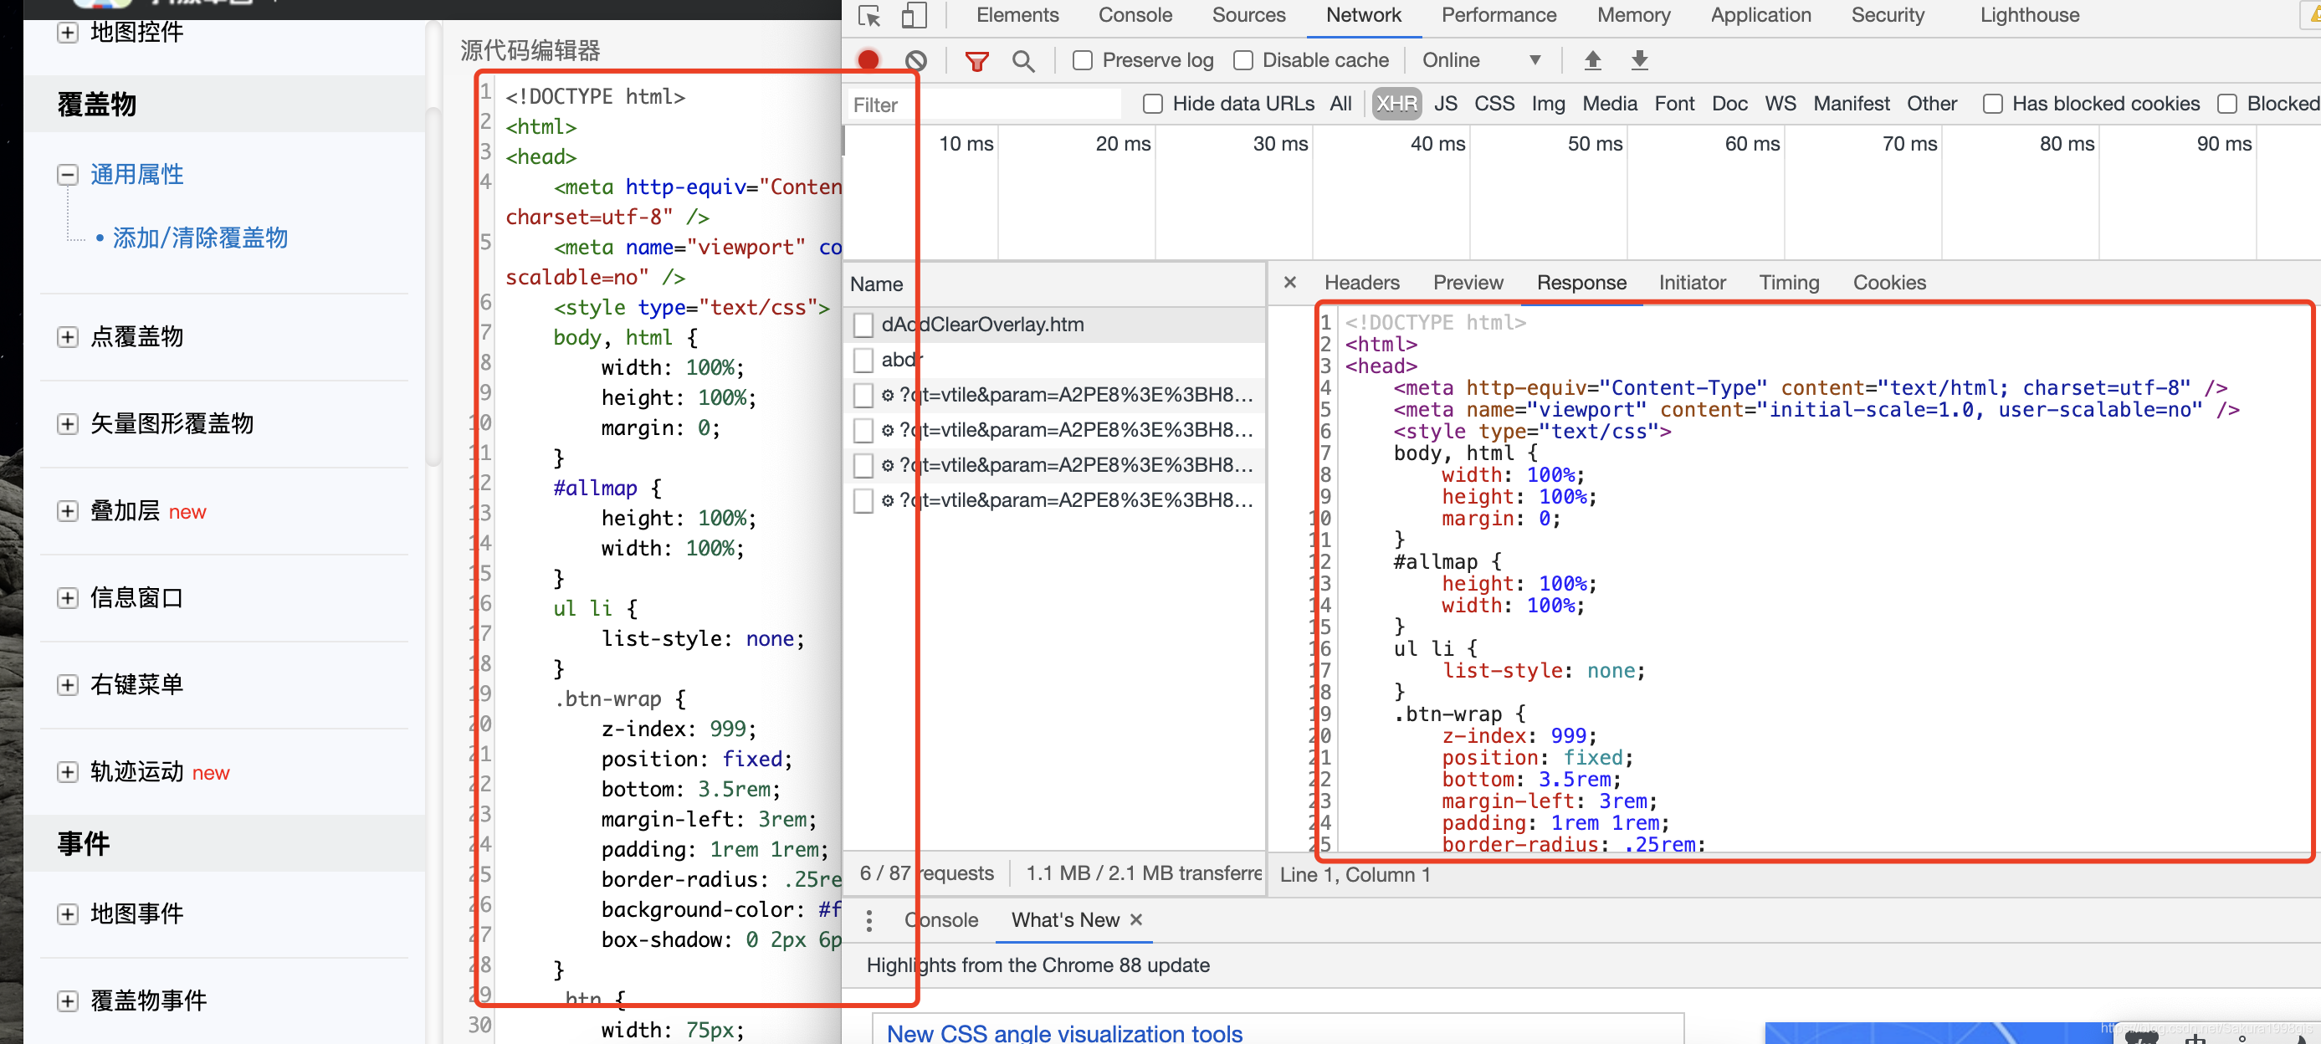This screenshot has height=1044, width=2321.
Task: Click the export HAR download arrow
Action: coord(1640,60)
